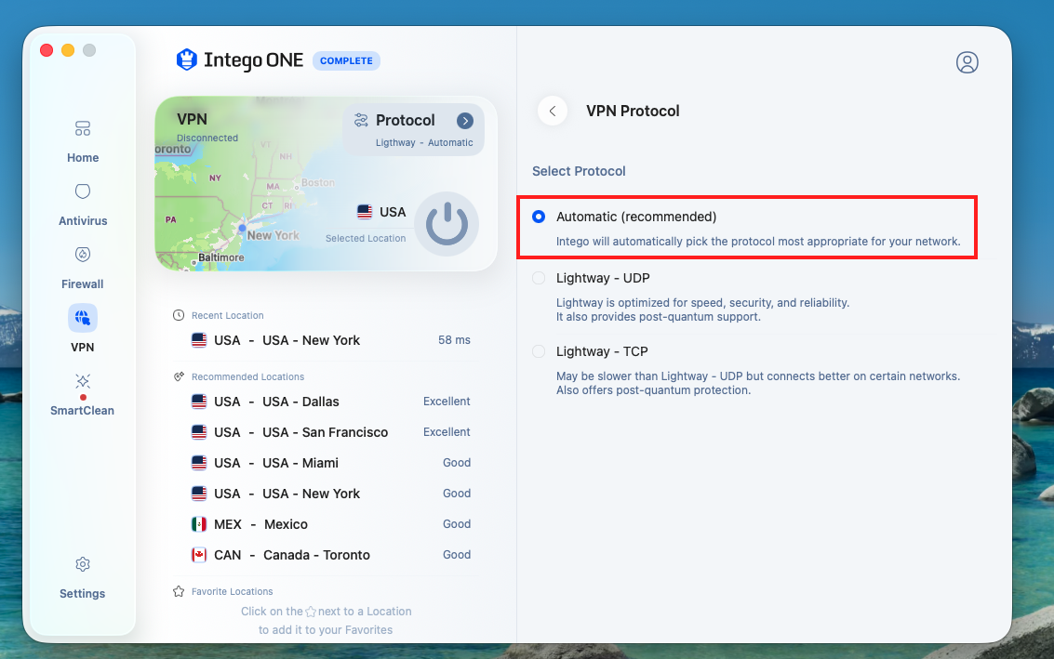Screen dimensions: 1054x659
Task: Choose Mexico location
Action: click(331, 524)
